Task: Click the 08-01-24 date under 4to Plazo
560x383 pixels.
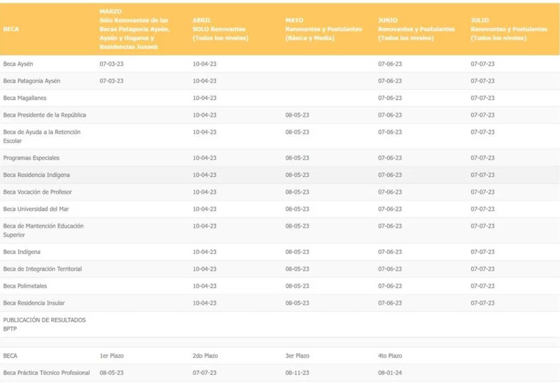Action: point(390,373)
